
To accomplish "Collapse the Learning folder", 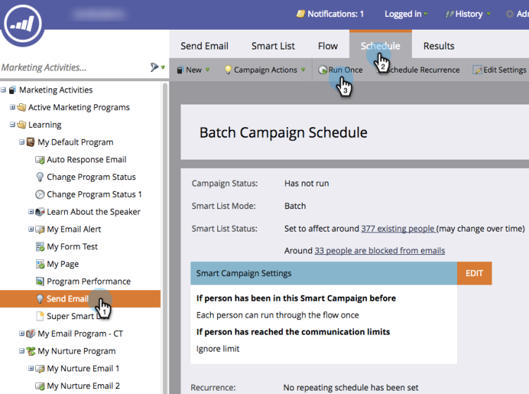I will (x=13, y=124).
